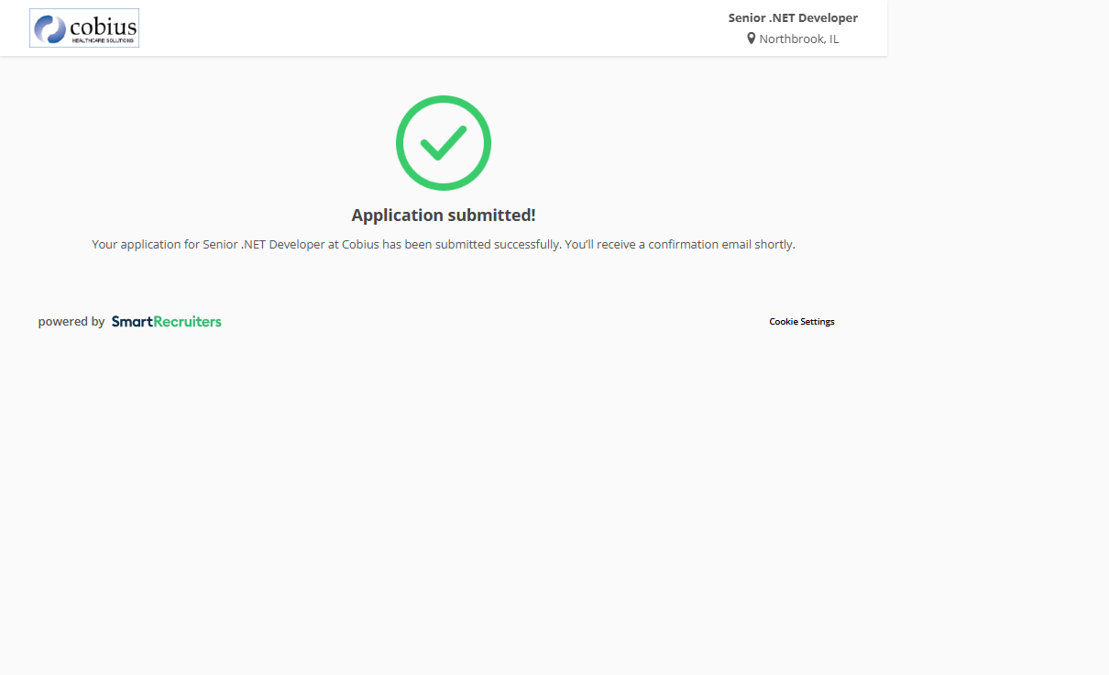Click the 'powered by' footer text

[x=71, y=322]
